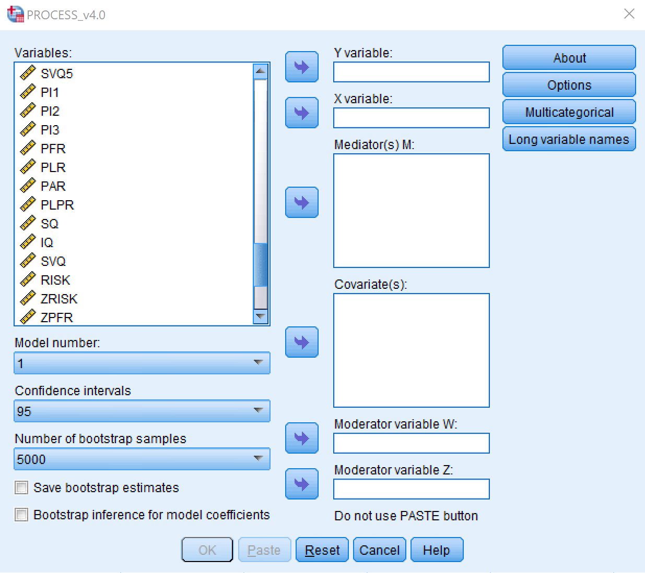Viewport: 645px width, 573px height.
Task: Check Bootstrap inference for model coefficients
Action: [21, 515]
